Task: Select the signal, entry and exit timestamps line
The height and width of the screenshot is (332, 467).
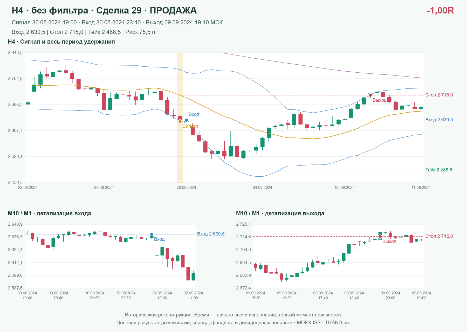Action: click(117, 23)
